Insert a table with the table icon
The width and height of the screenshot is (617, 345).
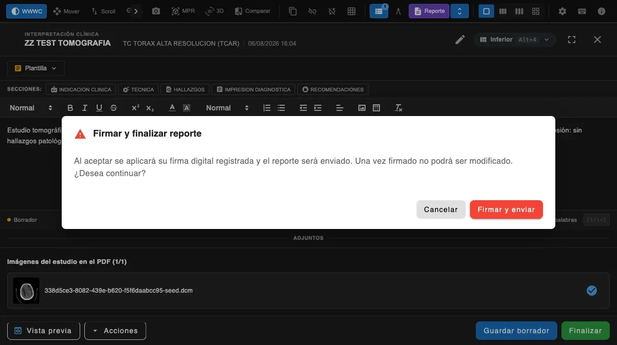(x=376, y=108)
